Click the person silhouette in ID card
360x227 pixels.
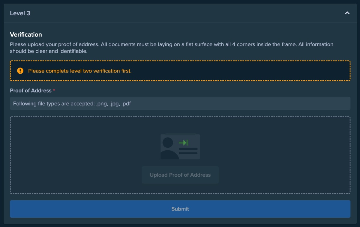click(x=168, y=148)
